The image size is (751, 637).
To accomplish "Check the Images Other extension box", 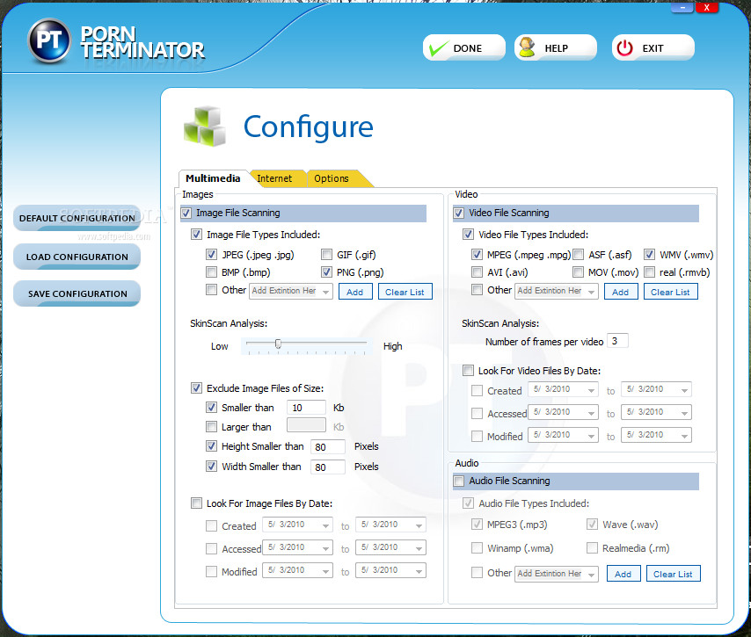I will click(x=211, y=290).
